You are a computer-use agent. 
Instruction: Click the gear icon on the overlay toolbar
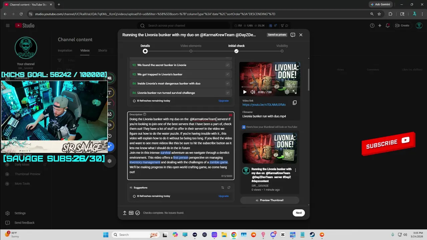(109, 161)
